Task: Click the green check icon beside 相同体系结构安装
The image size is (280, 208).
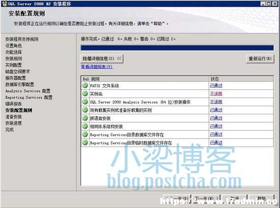Action: 85,126
